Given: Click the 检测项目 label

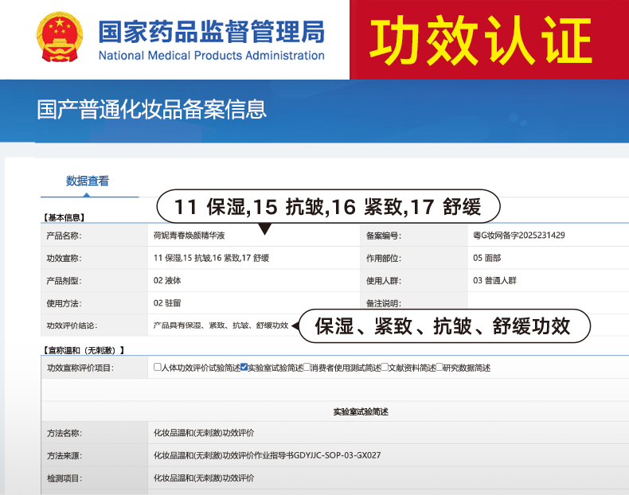Looking at the screenshot, I should click(x=64, y=478).
